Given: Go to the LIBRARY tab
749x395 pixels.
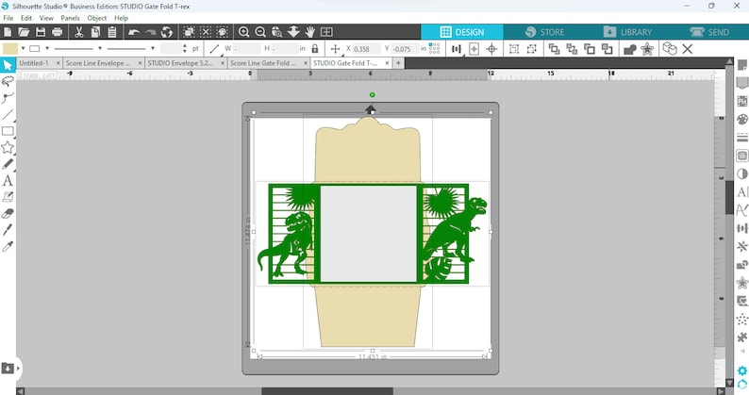Looking at the screenshot, I should (627, 32).
